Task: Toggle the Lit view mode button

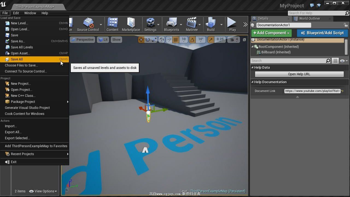Action: (x=103, y=40)
